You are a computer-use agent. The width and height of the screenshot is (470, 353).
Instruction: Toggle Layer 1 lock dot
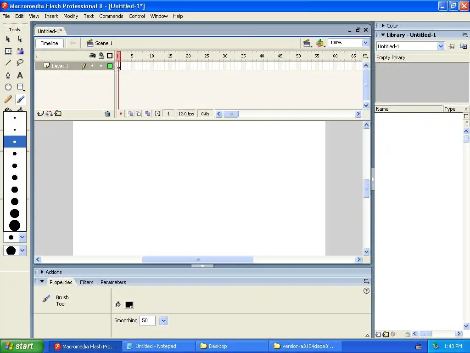coord(101,66)
